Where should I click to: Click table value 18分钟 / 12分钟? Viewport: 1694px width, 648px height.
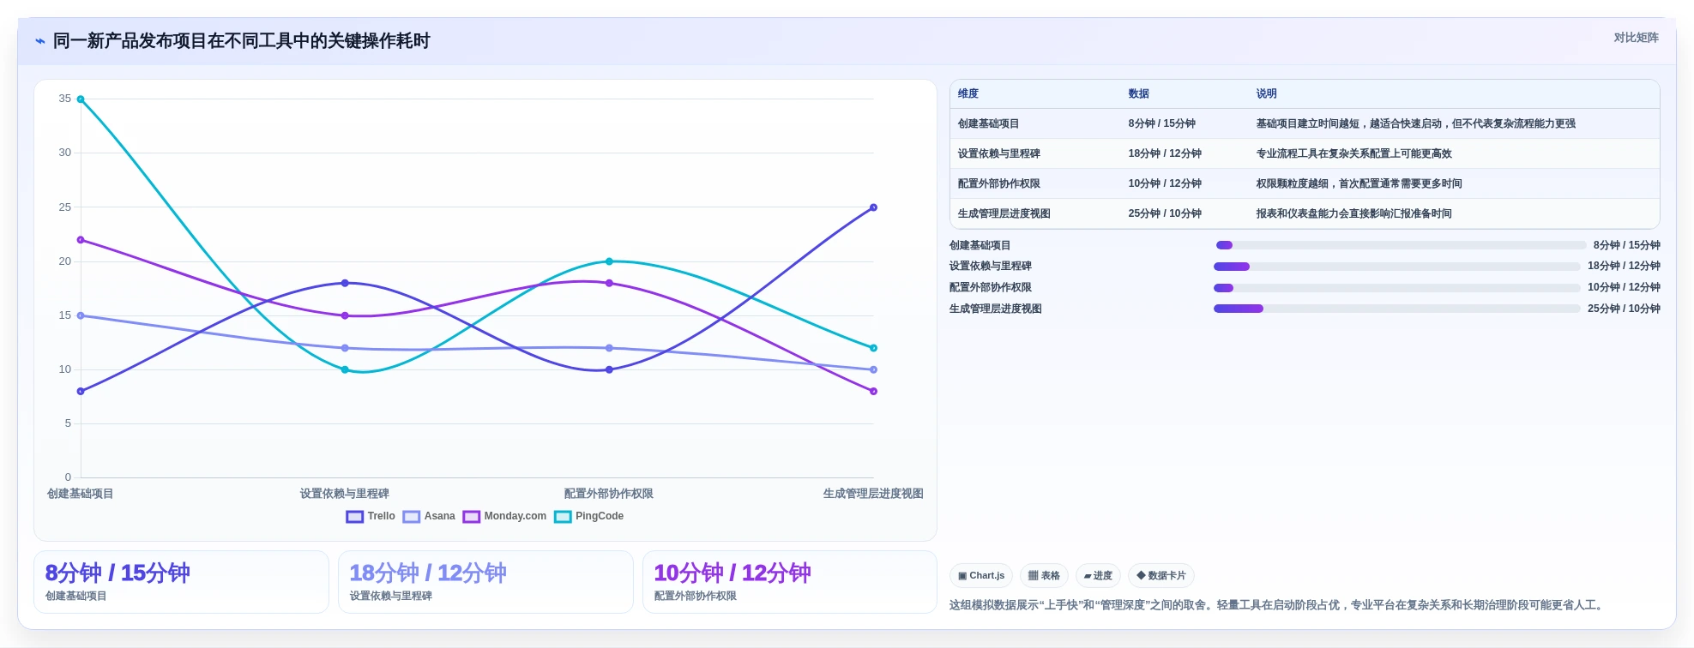point(1165,153)
